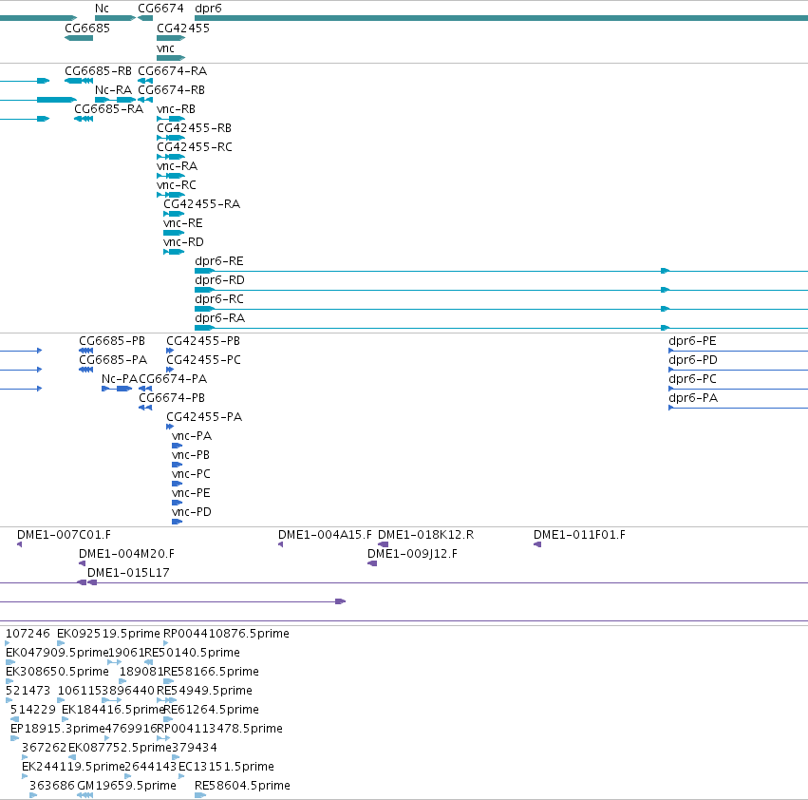This screenshot has height=800, width=808.
Task: Click protein CG42455-PA
Action: pyautogui.click(x=204, y=417)
